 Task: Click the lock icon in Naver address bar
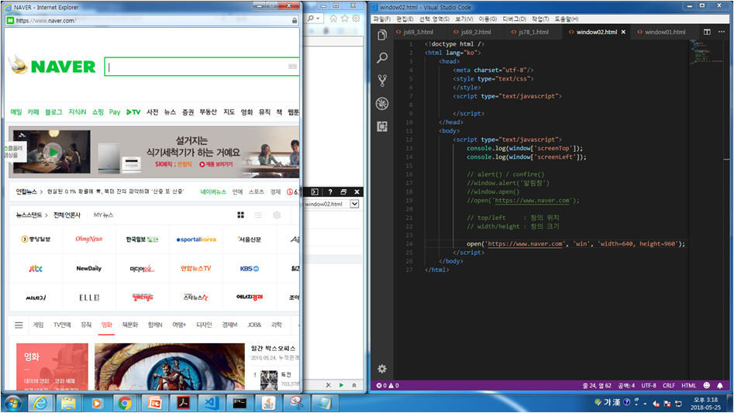pyautogui.click(x=295, y=21)
